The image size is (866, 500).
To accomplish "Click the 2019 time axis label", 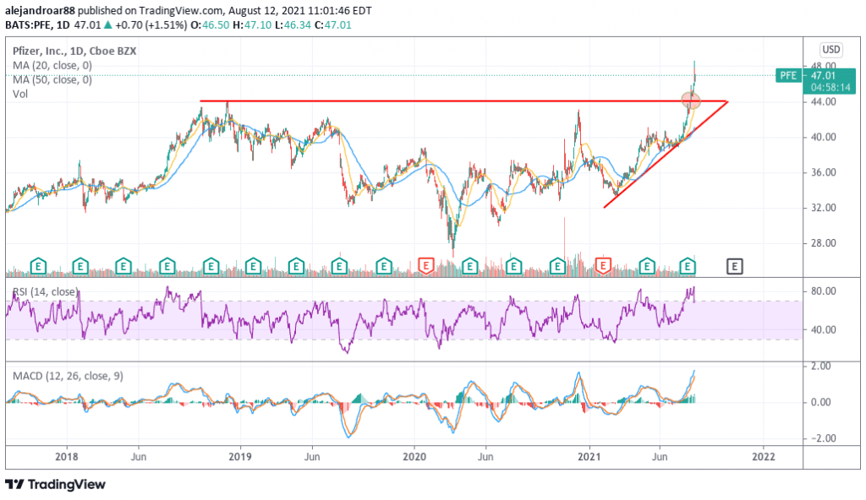I will (x=240, y=456).
